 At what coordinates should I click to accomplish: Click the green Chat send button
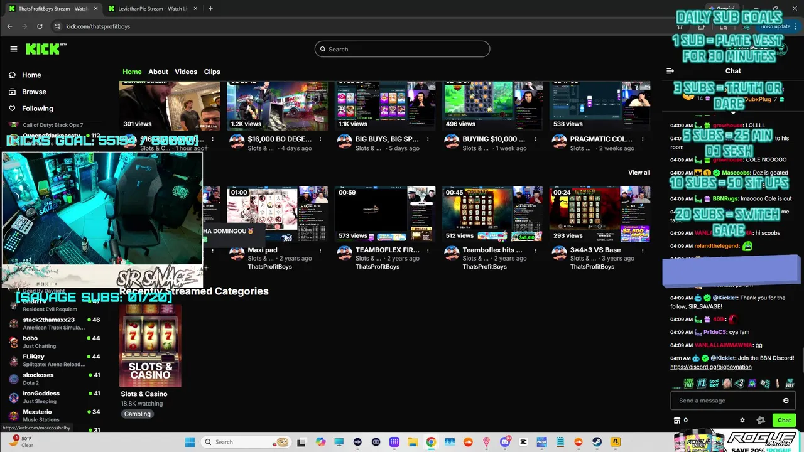tap(784, 421)
